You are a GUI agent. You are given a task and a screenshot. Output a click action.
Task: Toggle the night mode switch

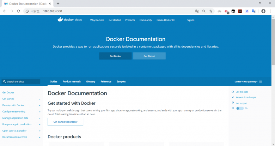point(240,108)
